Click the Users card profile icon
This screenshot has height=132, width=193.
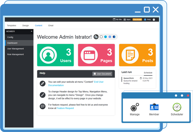48,55
